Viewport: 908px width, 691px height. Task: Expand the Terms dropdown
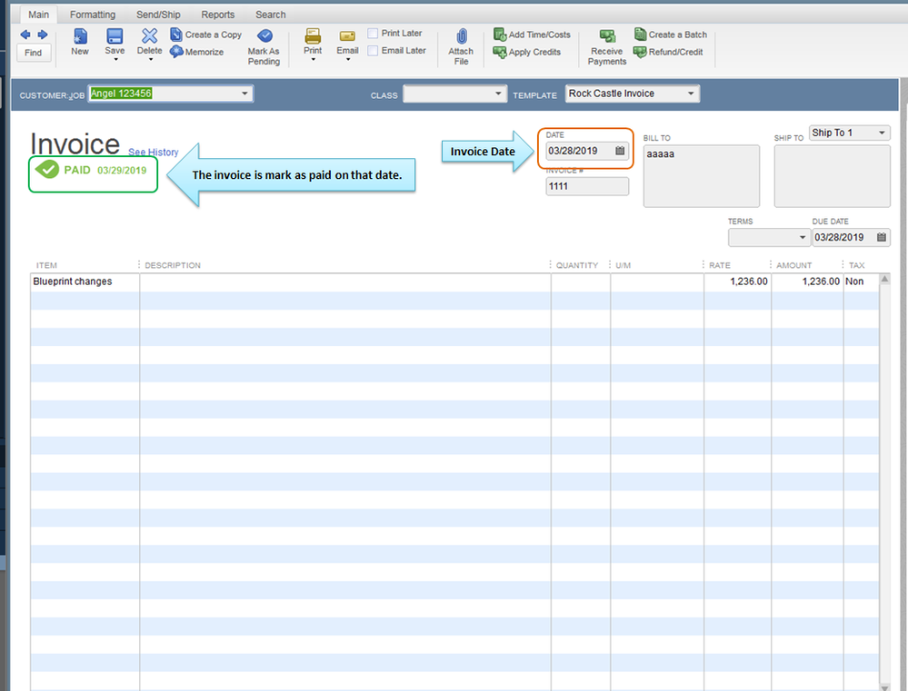point(802,238)
